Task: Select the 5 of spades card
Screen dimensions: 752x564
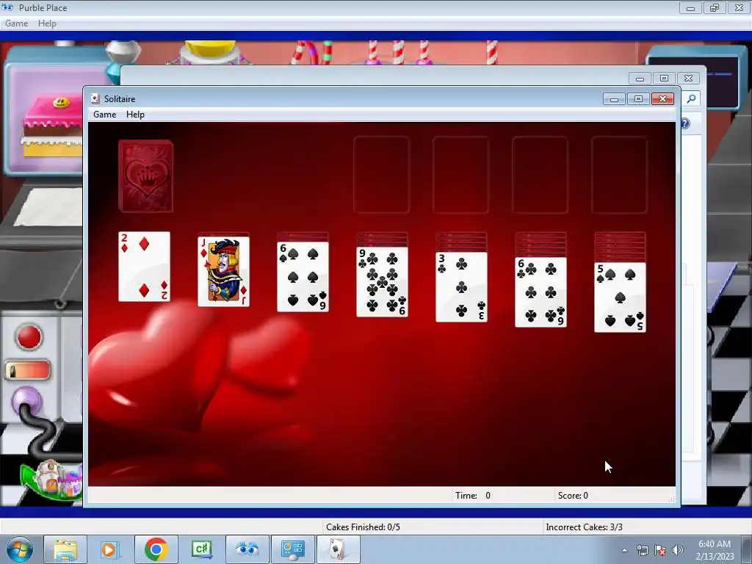Action: point(620,297)
